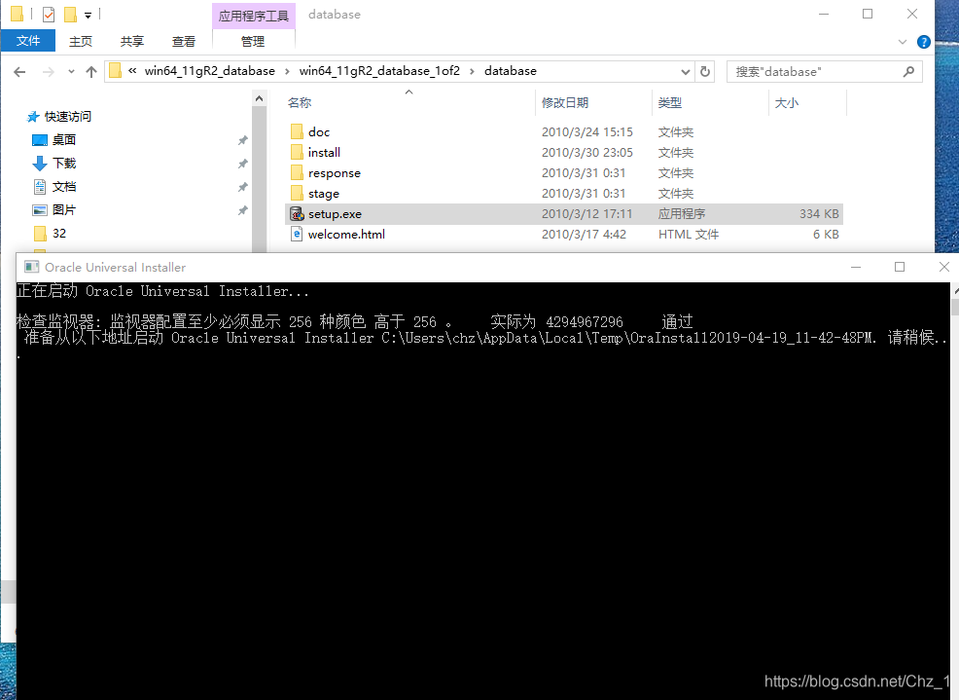Viewport: 959px width, 700px height.
Task: Expand the arrow after win64_11gR2_database_1of2 breadcrumb
Action: click(x=472, y=72)
